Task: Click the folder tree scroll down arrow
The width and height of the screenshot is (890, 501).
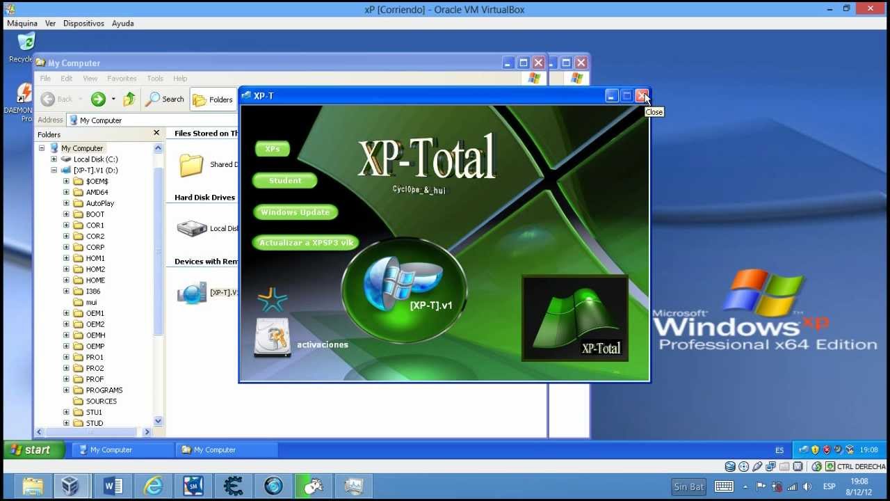Action: pyautogui.click(x=158, y=420)
